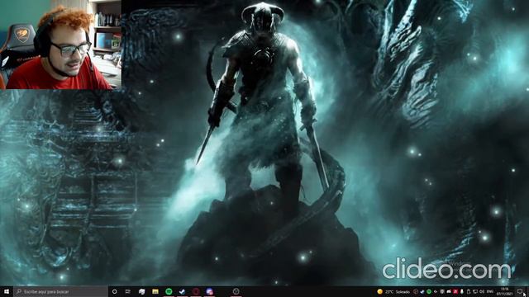529x297 pixels.
Task: Open Spotify from the taskbar
Action: click(x=169, y=291)
